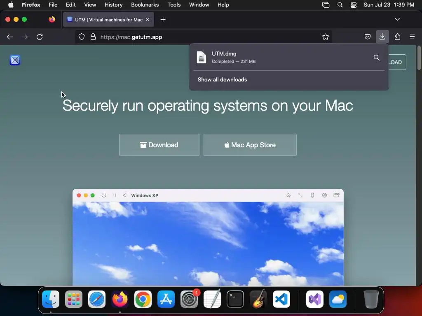The height and width of the screenshot is (316, 422).
Task: Open Firefox application hamburger menu
Action: 412,37
